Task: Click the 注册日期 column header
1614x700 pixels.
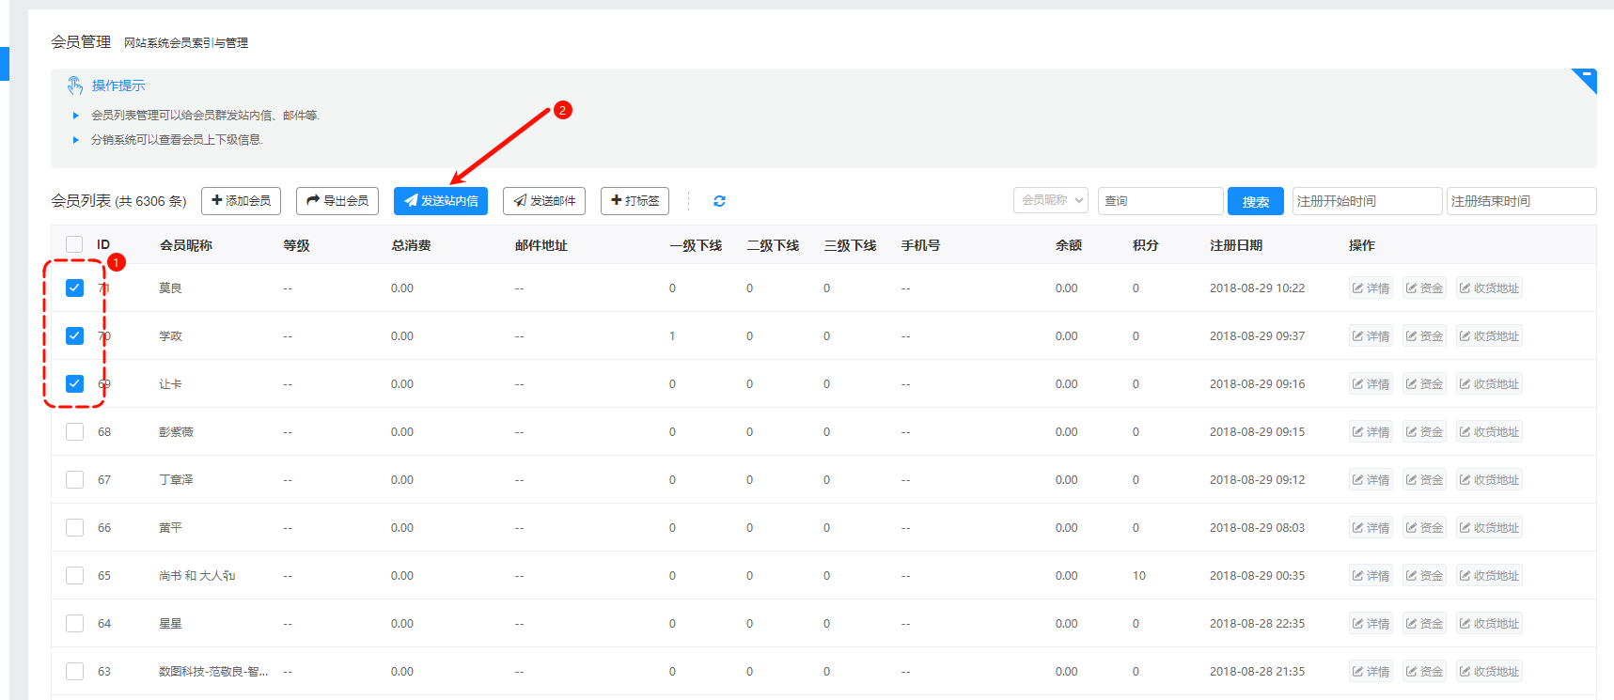Action: (x=1235, y=245)
